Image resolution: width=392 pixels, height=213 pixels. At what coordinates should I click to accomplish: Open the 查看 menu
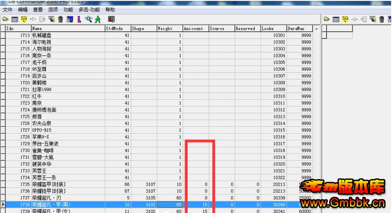(x=38, y=10)
